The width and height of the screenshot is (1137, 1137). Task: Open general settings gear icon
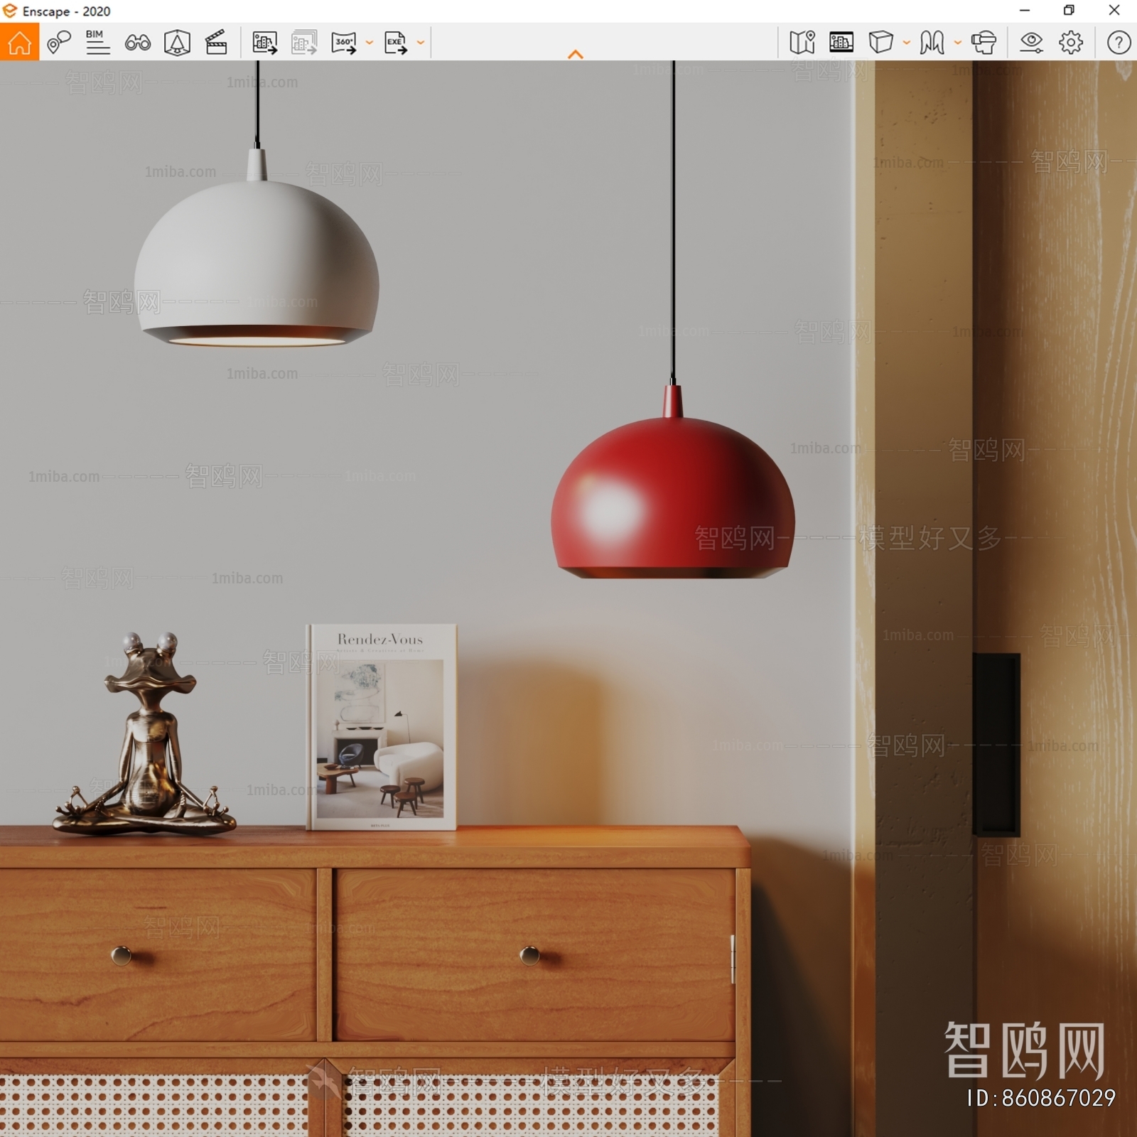tap(1071, 43)
